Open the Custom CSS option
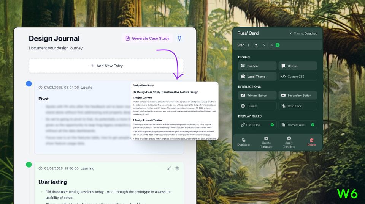The height and width of the screenshot is (204, 365). [x=298, y=76]
